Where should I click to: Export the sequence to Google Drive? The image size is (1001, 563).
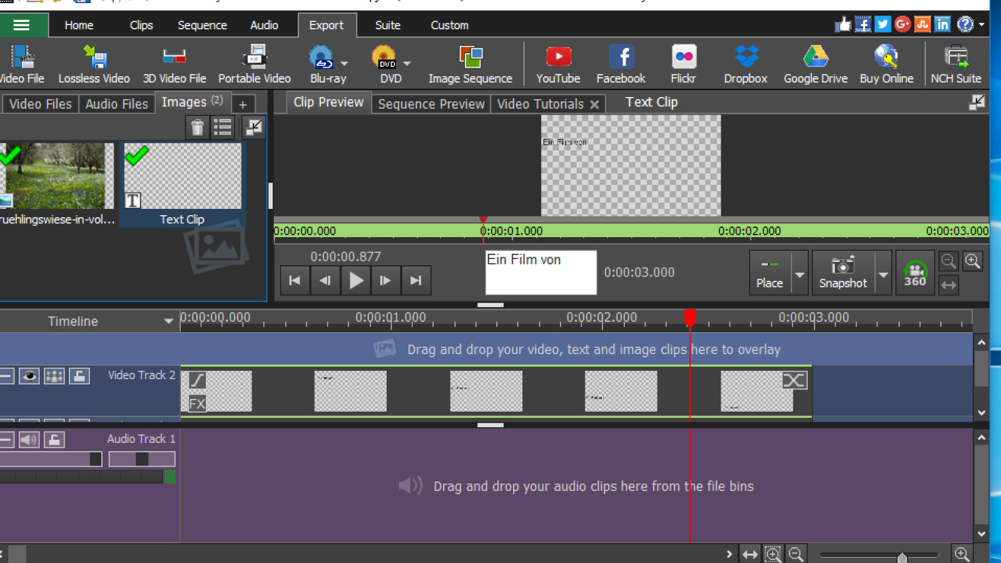[815, 63]
